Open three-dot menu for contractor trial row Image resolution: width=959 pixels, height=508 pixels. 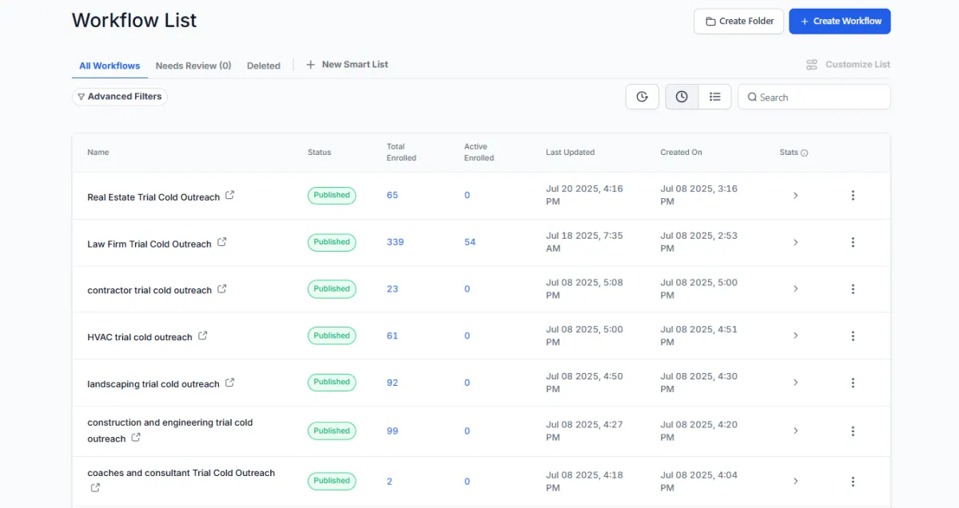point(853,289)
